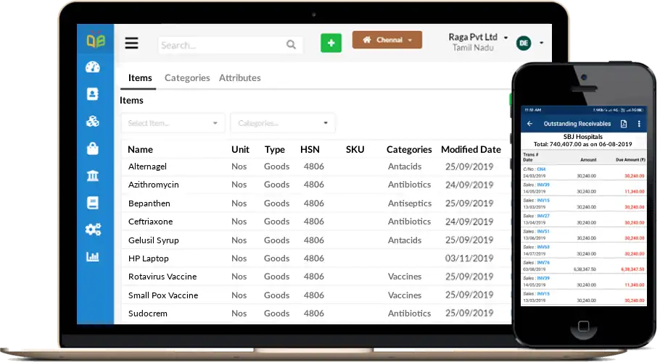Sort by the Name column header
Screen dimensions: 660x362
coord(140,149)
